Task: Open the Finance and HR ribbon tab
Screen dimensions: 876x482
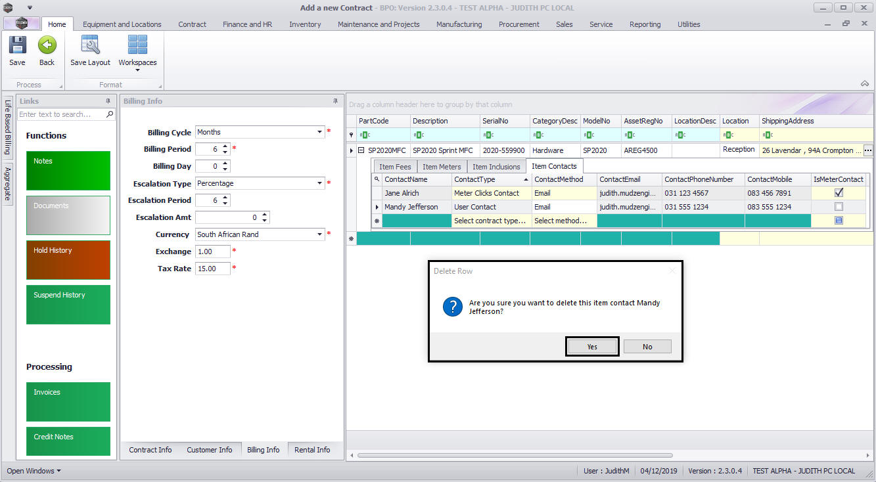Action: [247, 24]
